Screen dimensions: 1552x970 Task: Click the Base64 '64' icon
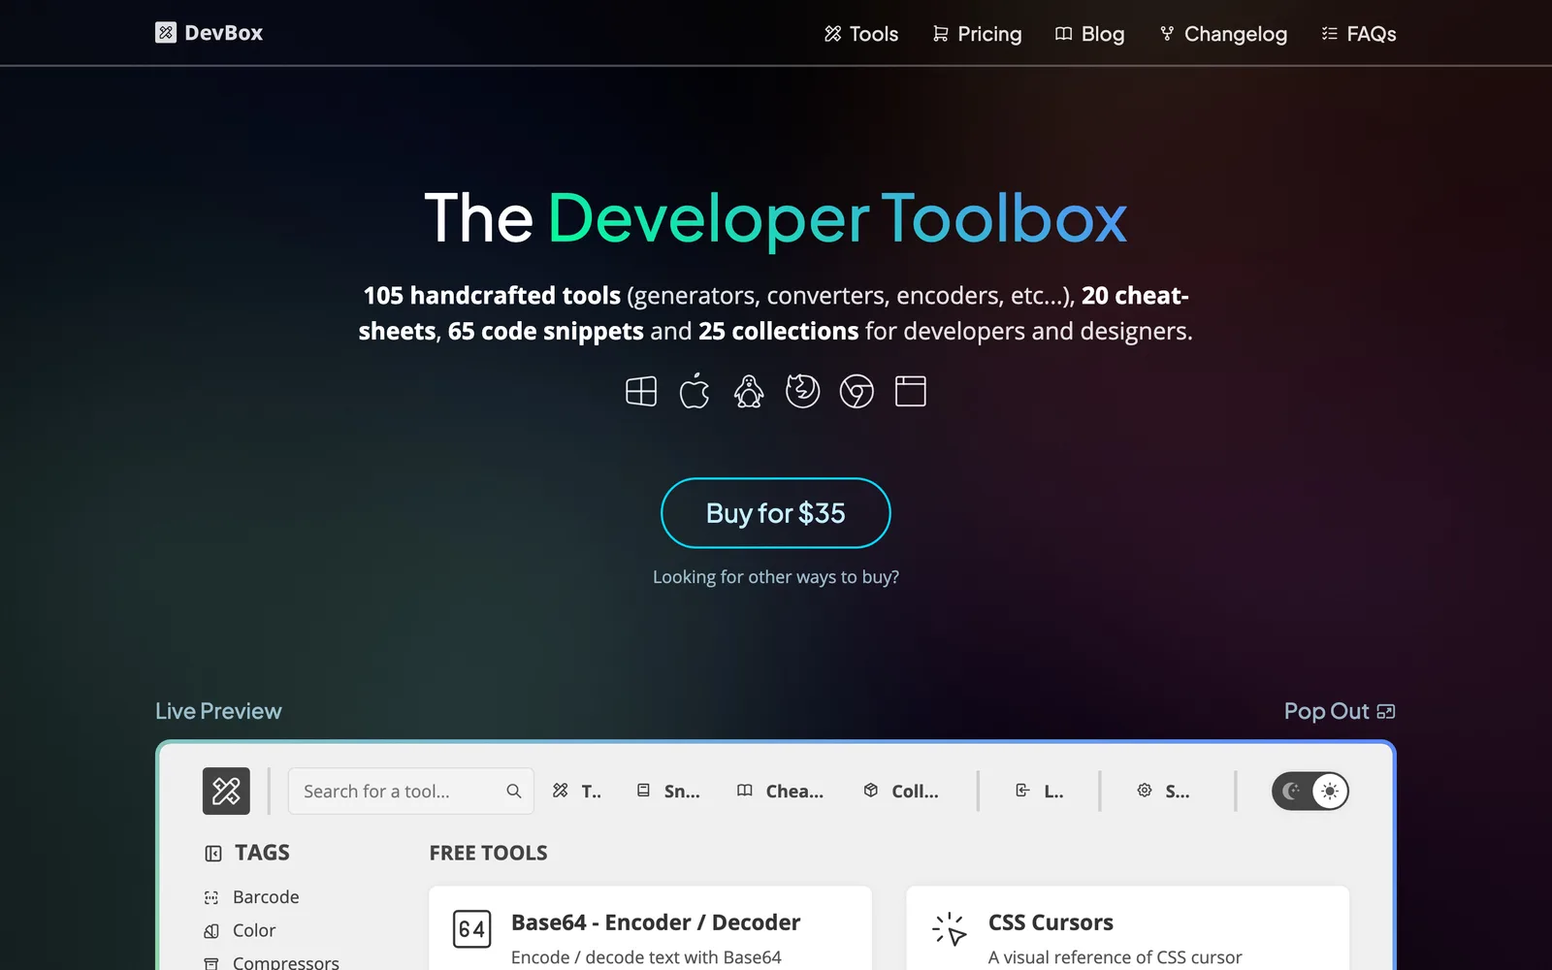click(x=472, y=929)
